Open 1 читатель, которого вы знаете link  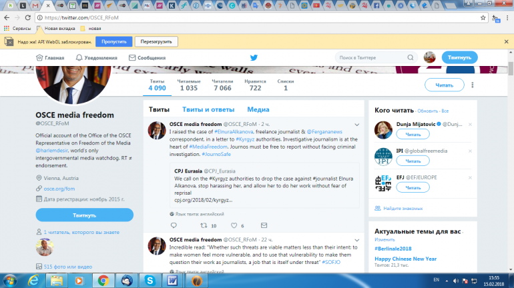point(81,232)
